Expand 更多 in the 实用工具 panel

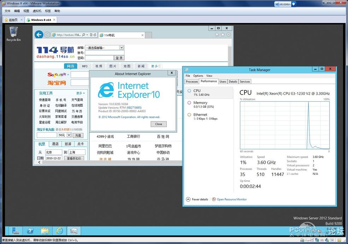81,93
